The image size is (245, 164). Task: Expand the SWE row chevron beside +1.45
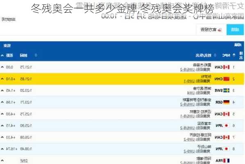click(2, 90)
